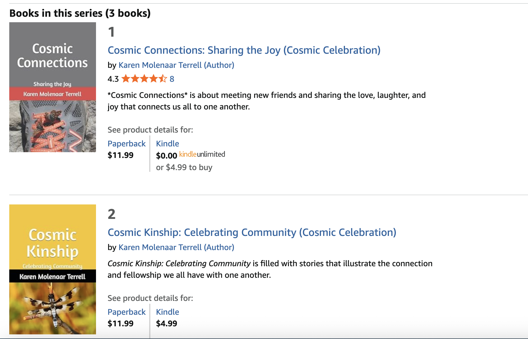528x339 pixels.
Task: Click the 4.3 star rating icons
Action: (x=144, y=79)
